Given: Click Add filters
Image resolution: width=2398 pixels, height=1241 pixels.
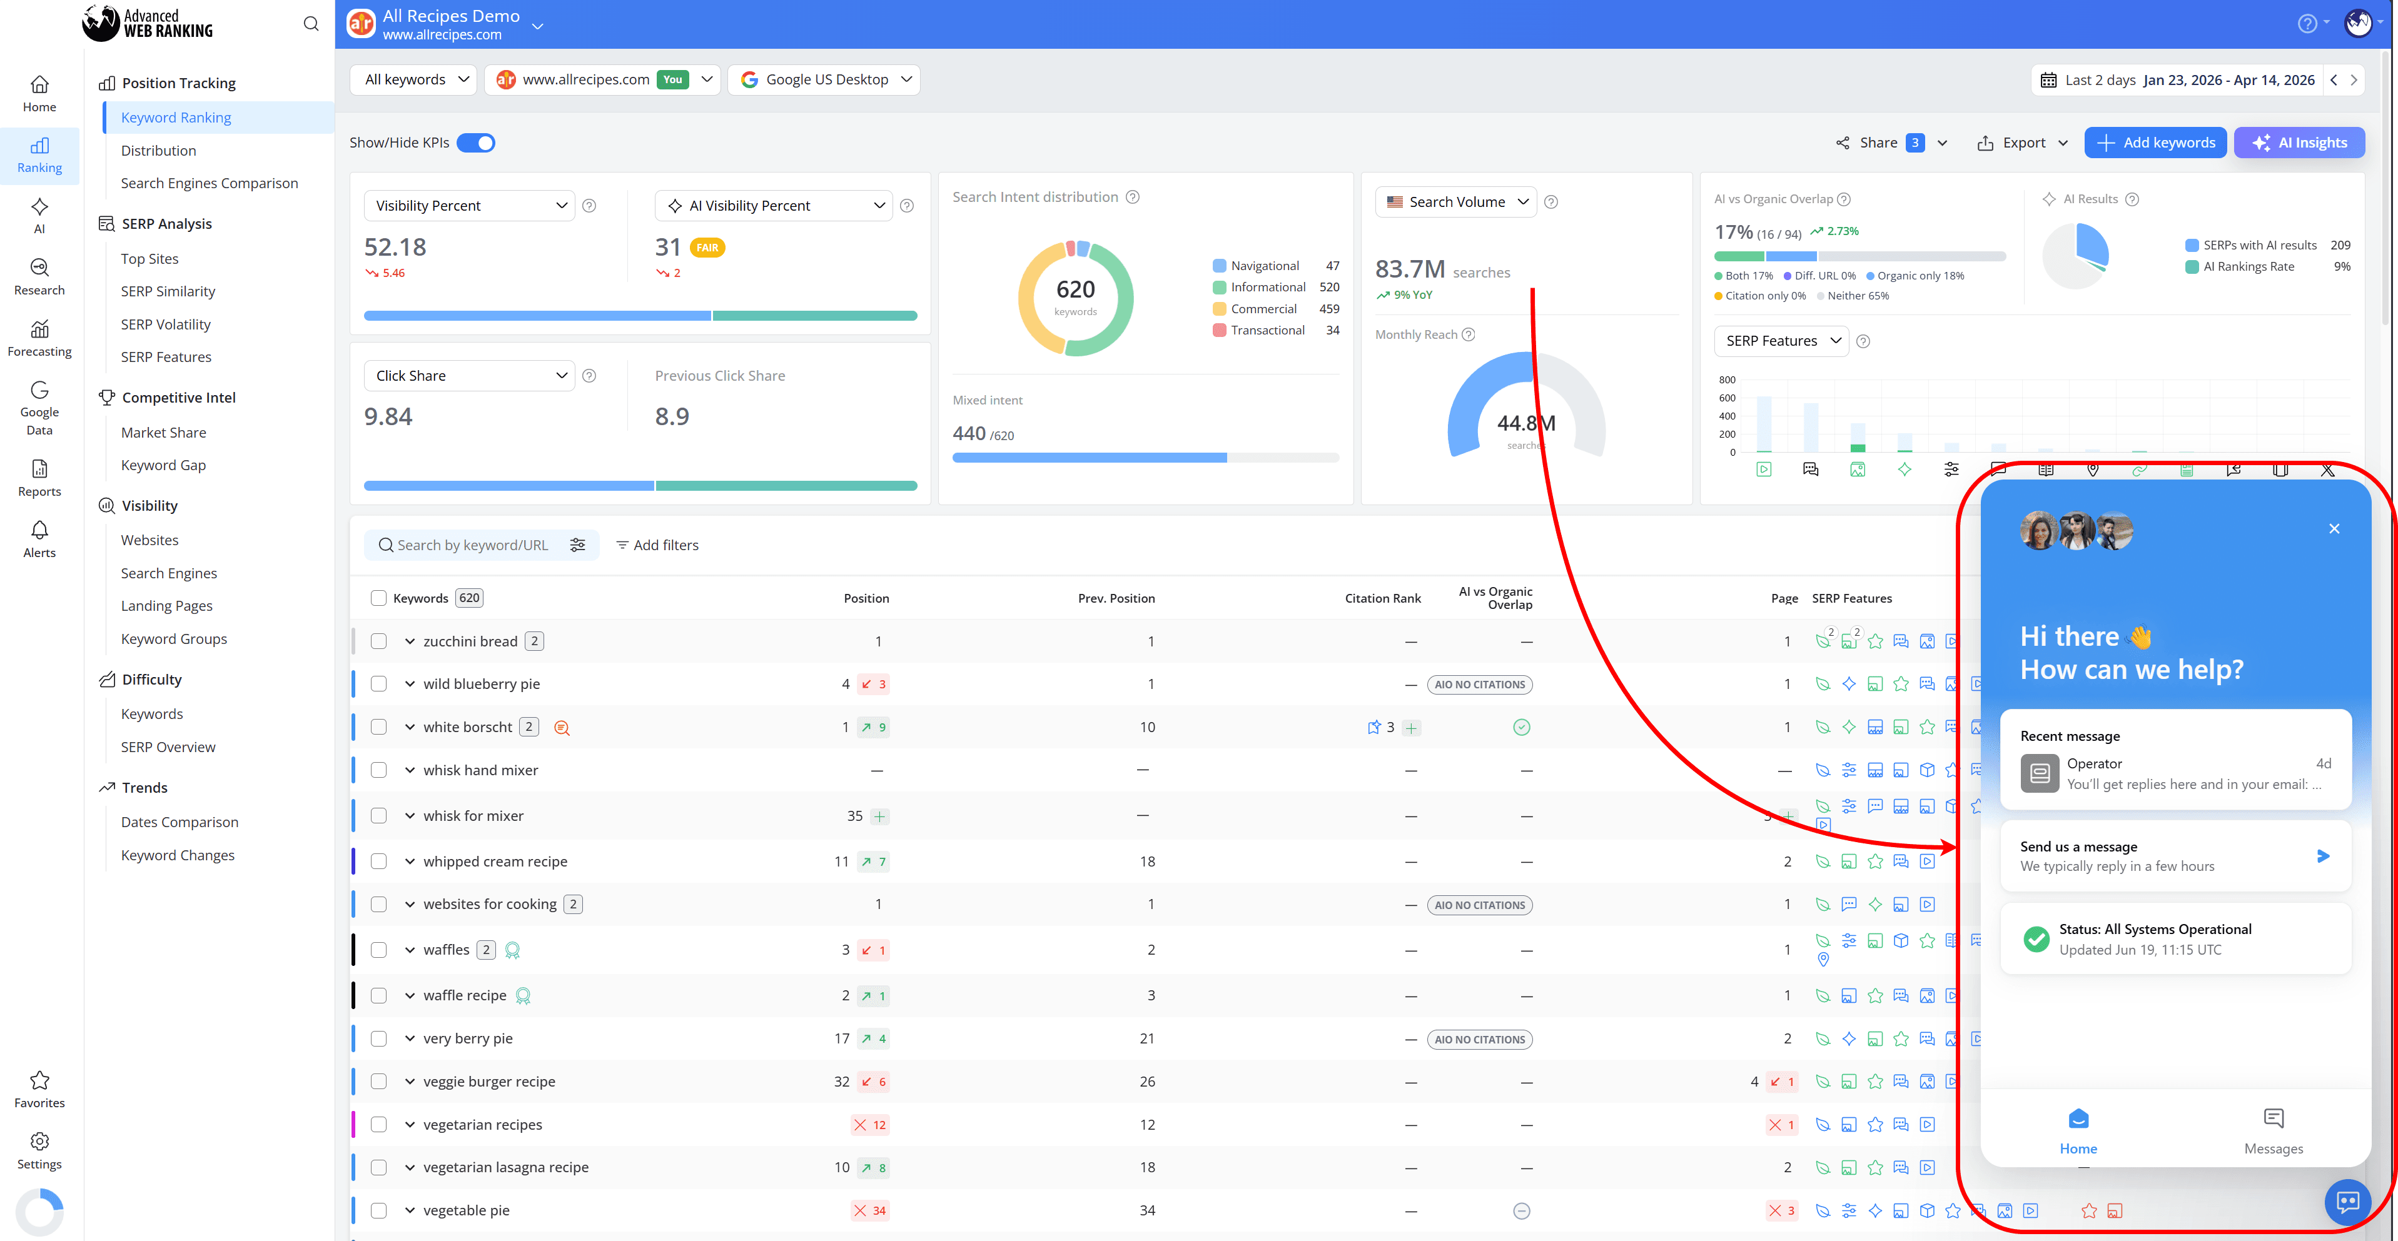Looking at the screenshot, I should (657, 545).
